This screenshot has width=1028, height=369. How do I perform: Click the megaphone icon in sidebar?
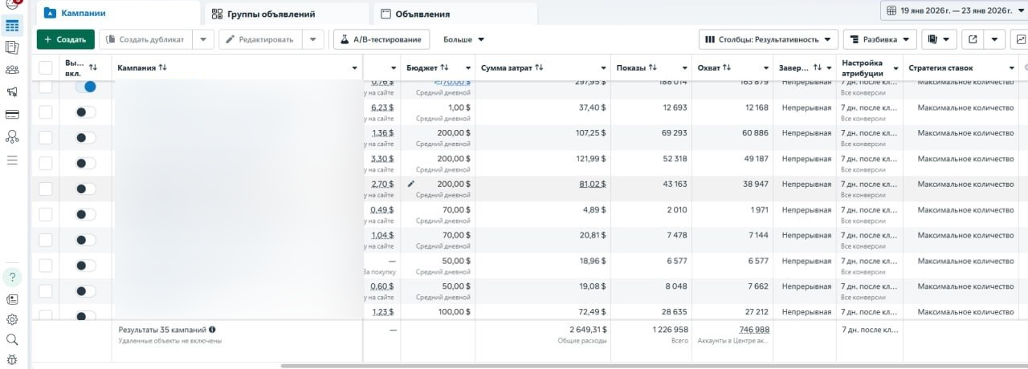(12, 92)
